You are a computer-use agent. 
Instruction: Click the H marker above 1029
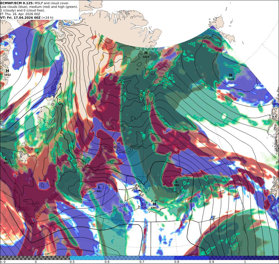(x=231, y=75)
